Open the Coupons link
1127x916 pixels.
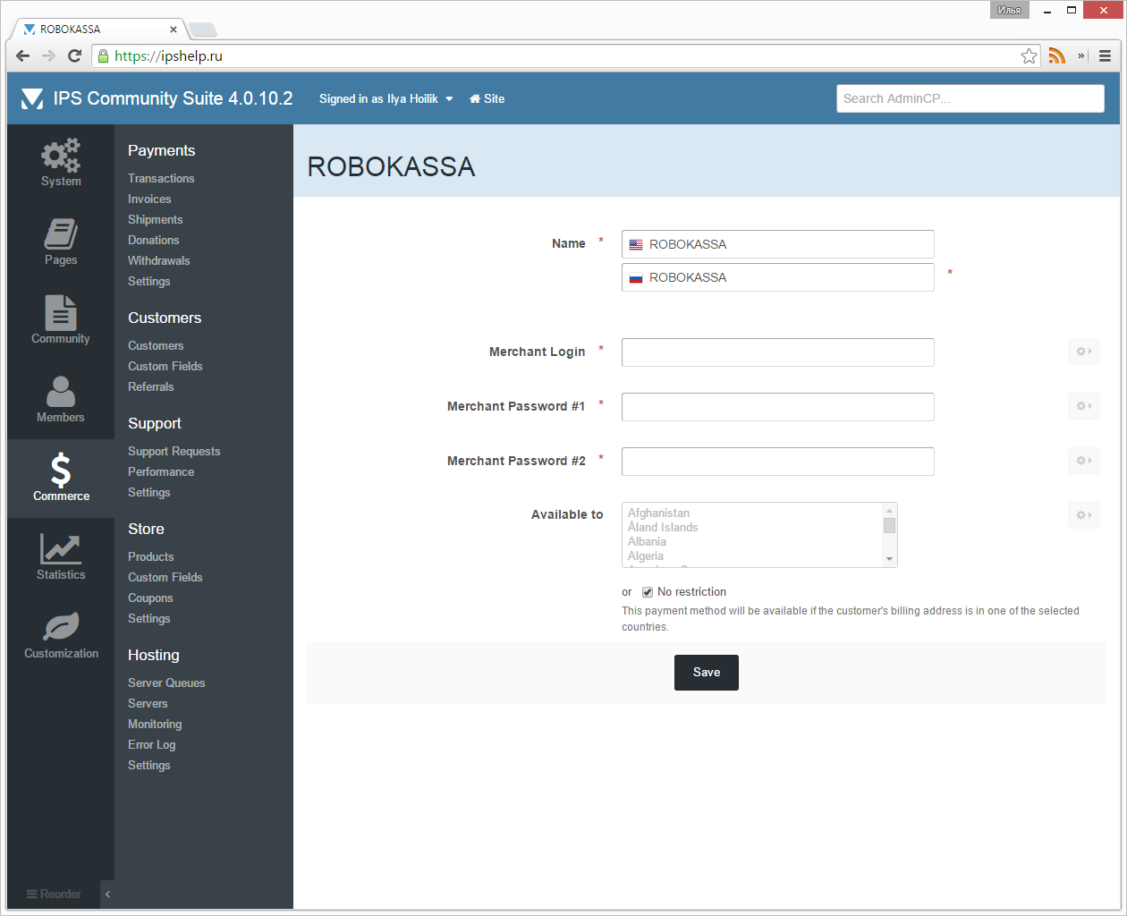click(x=150, y=598)
